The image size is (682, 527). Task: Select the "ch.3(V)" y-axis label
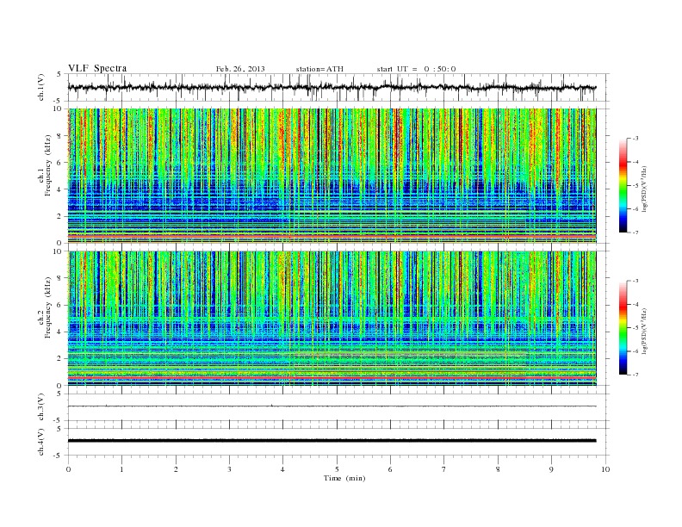pyautogui.click(x=41, y=407)
